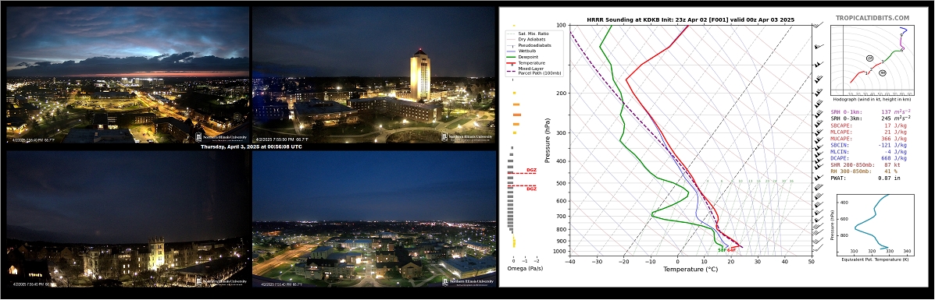Open the webcam view with the sunset horizon
The width and height of the screenshot is (935, 300).
point(127,74)
